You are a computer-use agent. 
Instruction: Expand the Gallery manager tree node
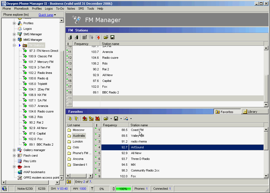[x=14, y=150]
